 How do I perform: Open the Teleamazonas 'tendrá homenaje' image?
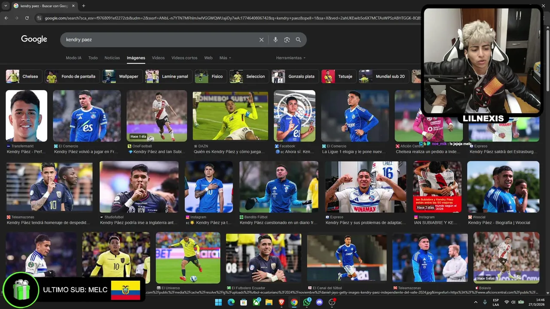click(x=49, y=187)
